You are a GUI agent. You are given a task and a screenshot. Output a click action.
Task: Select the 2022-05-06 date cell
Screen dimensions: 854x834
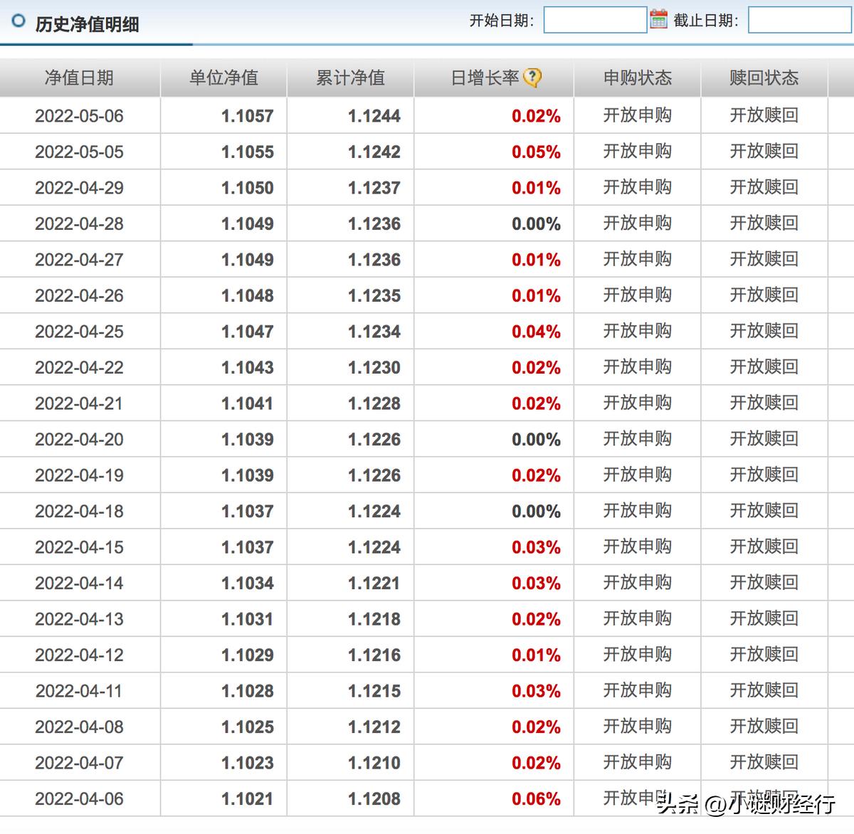coord(80,115)
